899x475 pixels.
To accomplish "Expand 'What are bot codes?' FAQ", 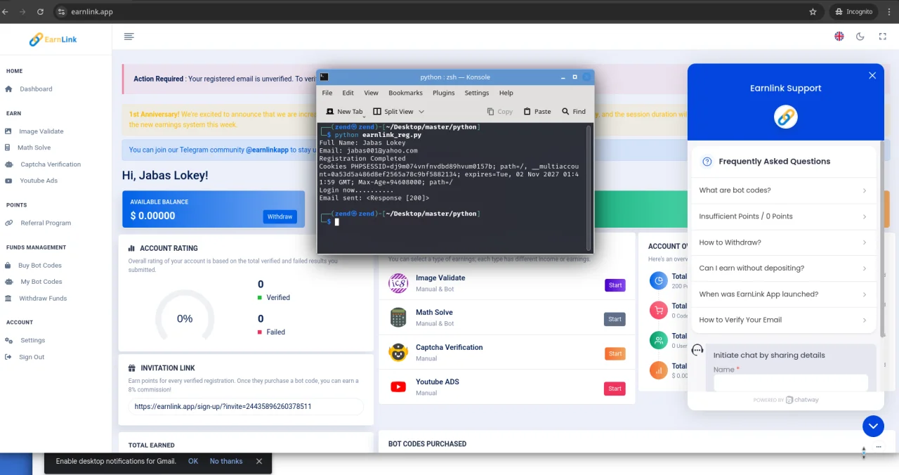I will (784, 190).
